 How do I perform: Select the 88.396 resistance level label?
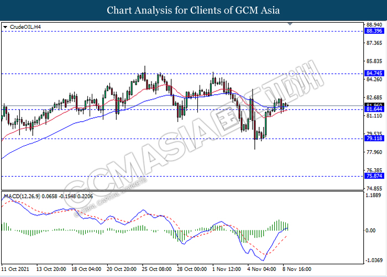pos(374,31)
